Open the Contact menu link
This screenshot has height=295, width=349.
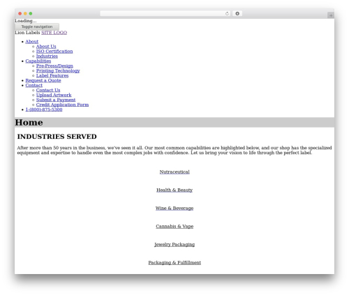(34, 86)
